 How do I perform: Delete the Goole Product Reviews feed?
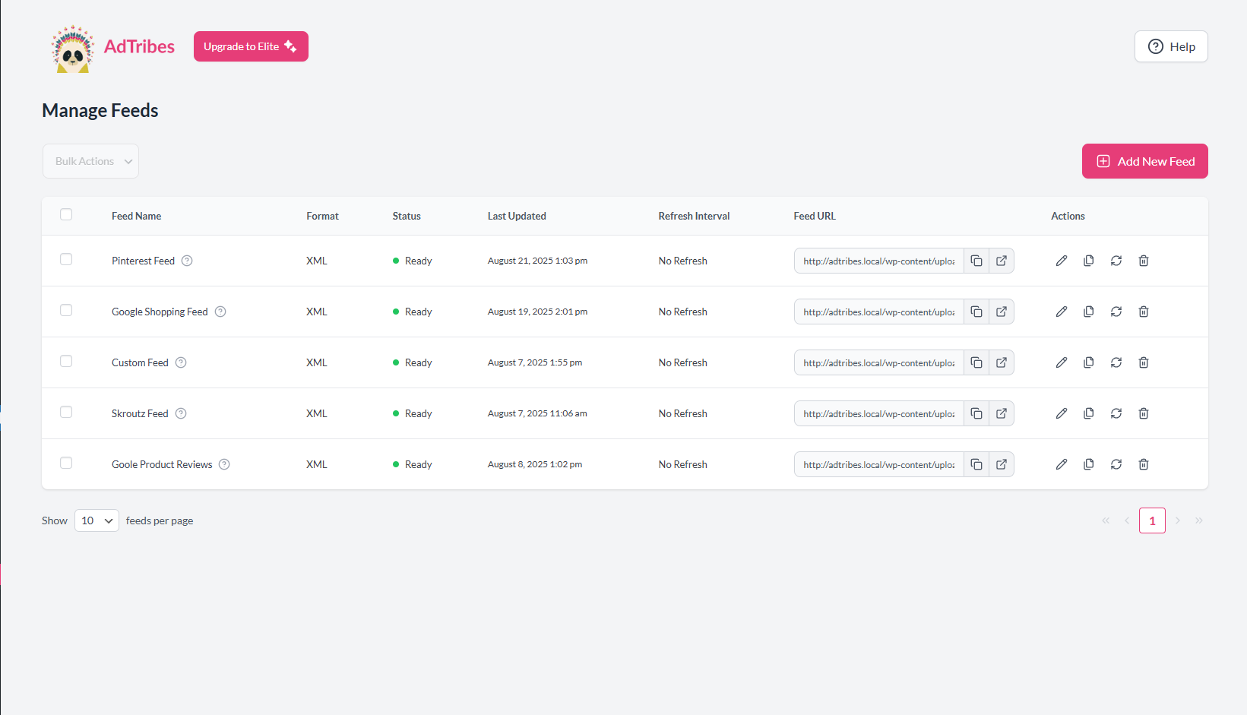1144,464
